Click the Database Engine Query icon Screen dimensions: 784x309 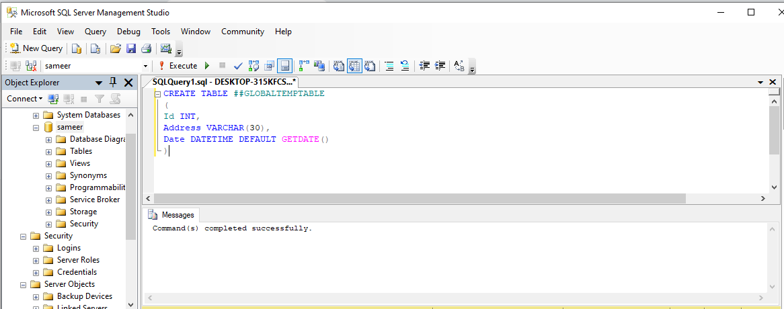(77, 48)
